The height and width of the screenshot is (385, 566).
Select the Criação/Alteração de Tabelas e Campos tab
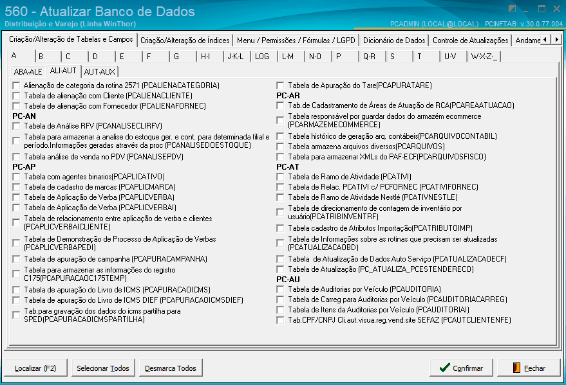click(71, 39)
